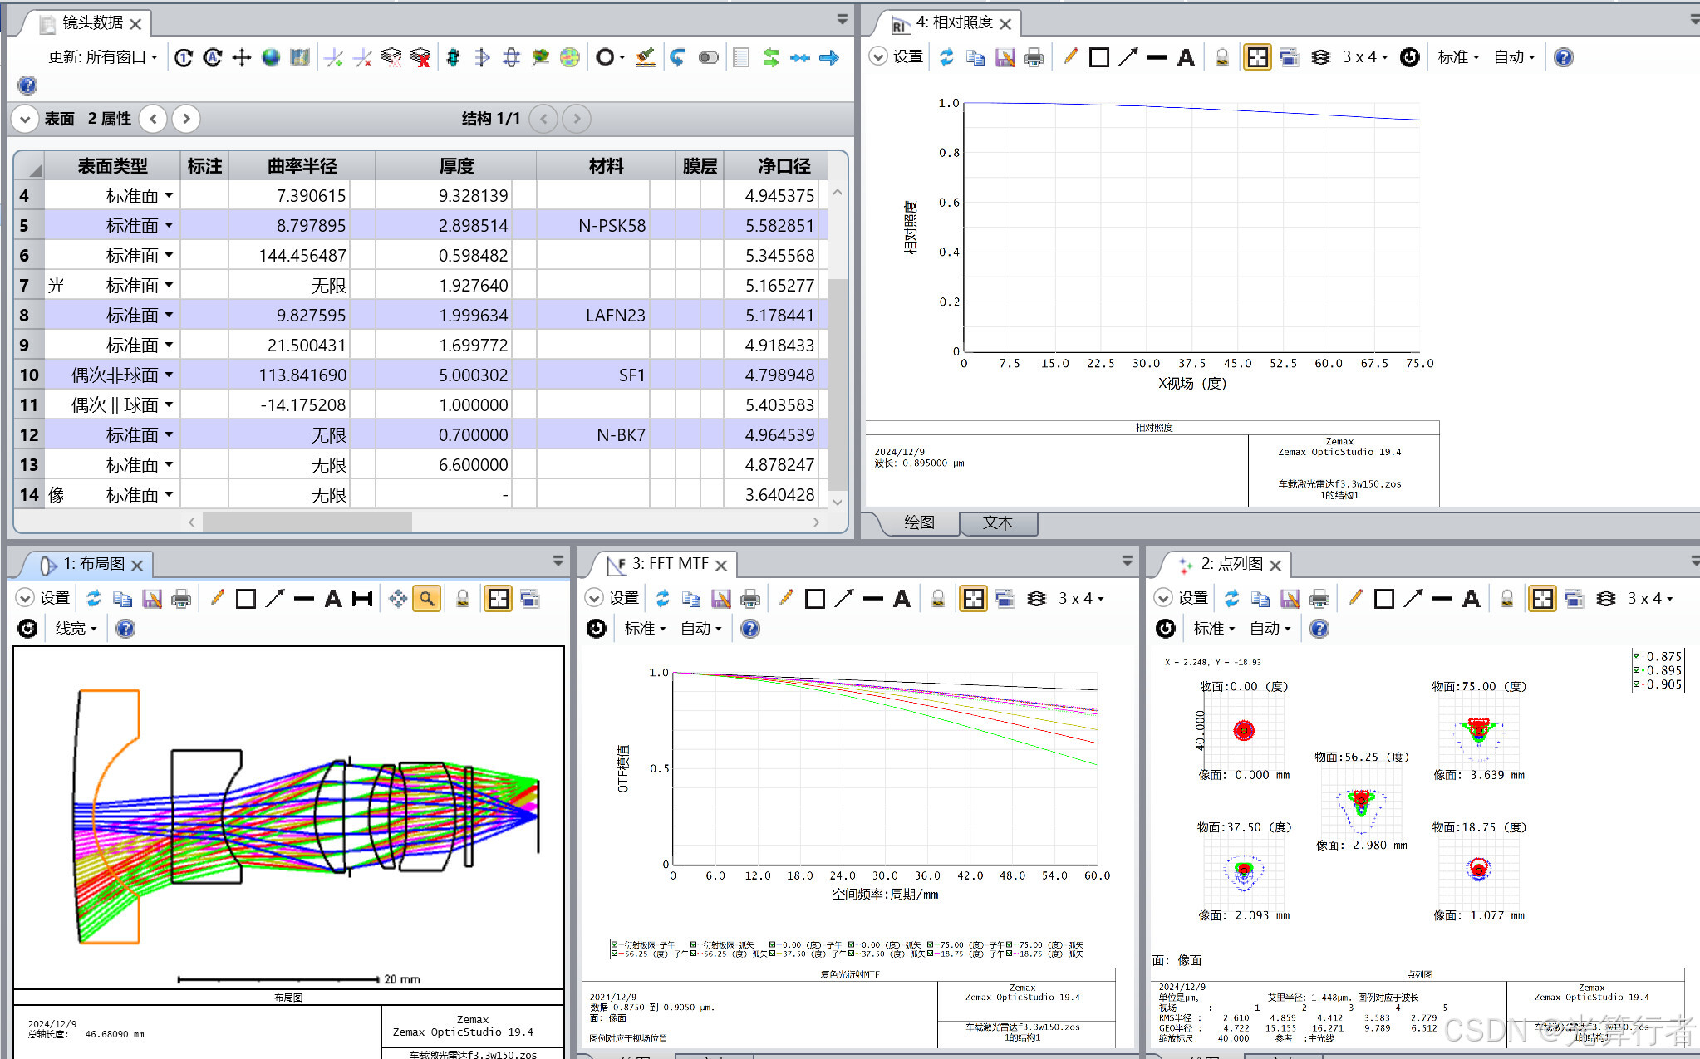Toggle the switch icon in the lens data toolbar
The height and width of the screenshot is (1059, 1700).
coord(708,57)
